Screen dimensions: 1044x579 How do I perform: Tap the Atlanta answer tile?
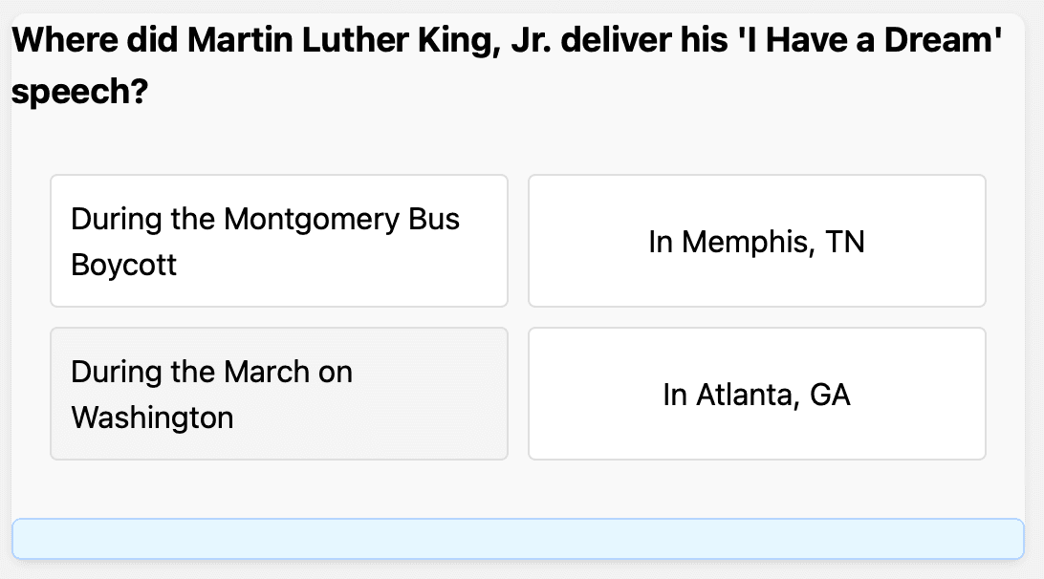(756, 394)
